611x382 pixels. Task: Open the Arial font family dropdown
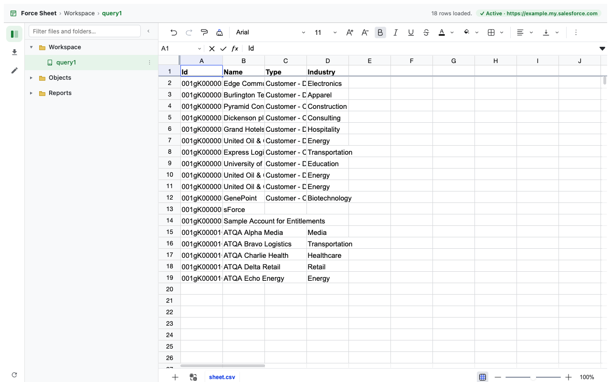[271, 32]
